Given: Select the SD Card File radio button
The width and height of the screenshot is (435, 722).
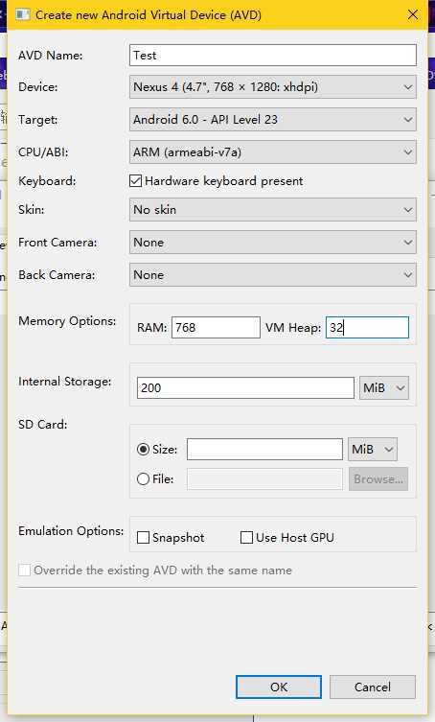Looking at the screenshot, I should coord(143,478).
